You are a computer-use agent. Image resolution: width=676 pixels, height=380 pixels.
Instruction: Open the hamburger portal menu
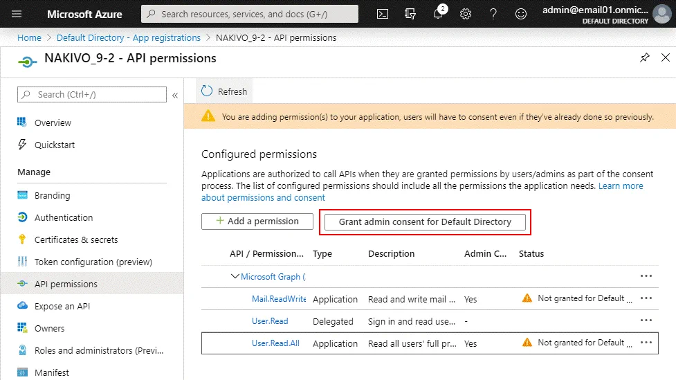(x=17, y=14)
